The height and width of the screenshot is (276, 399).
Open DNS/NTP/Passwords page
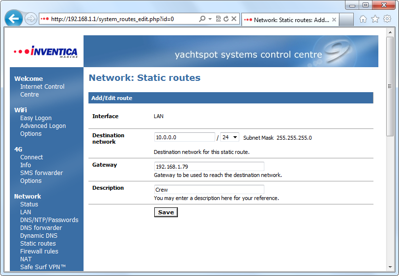tap(49, 220)
